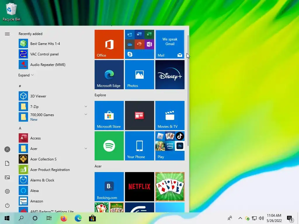Expand the Acer folder
The image size is (299, 224).
click(86, 148)
